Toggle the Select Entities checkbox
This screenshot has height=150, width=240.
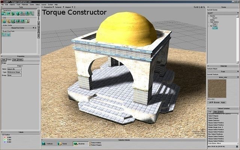[90, 142]
